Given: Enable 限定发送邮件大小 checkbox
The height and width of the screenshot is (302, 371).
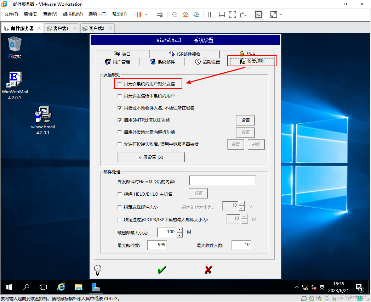Looking at the screenshot, I should (120, 207).
